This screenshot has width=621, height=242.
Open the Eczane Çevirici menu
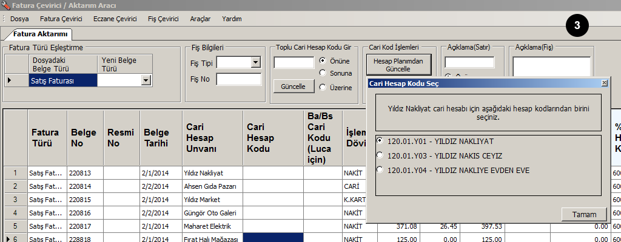[x=115, y=19]
